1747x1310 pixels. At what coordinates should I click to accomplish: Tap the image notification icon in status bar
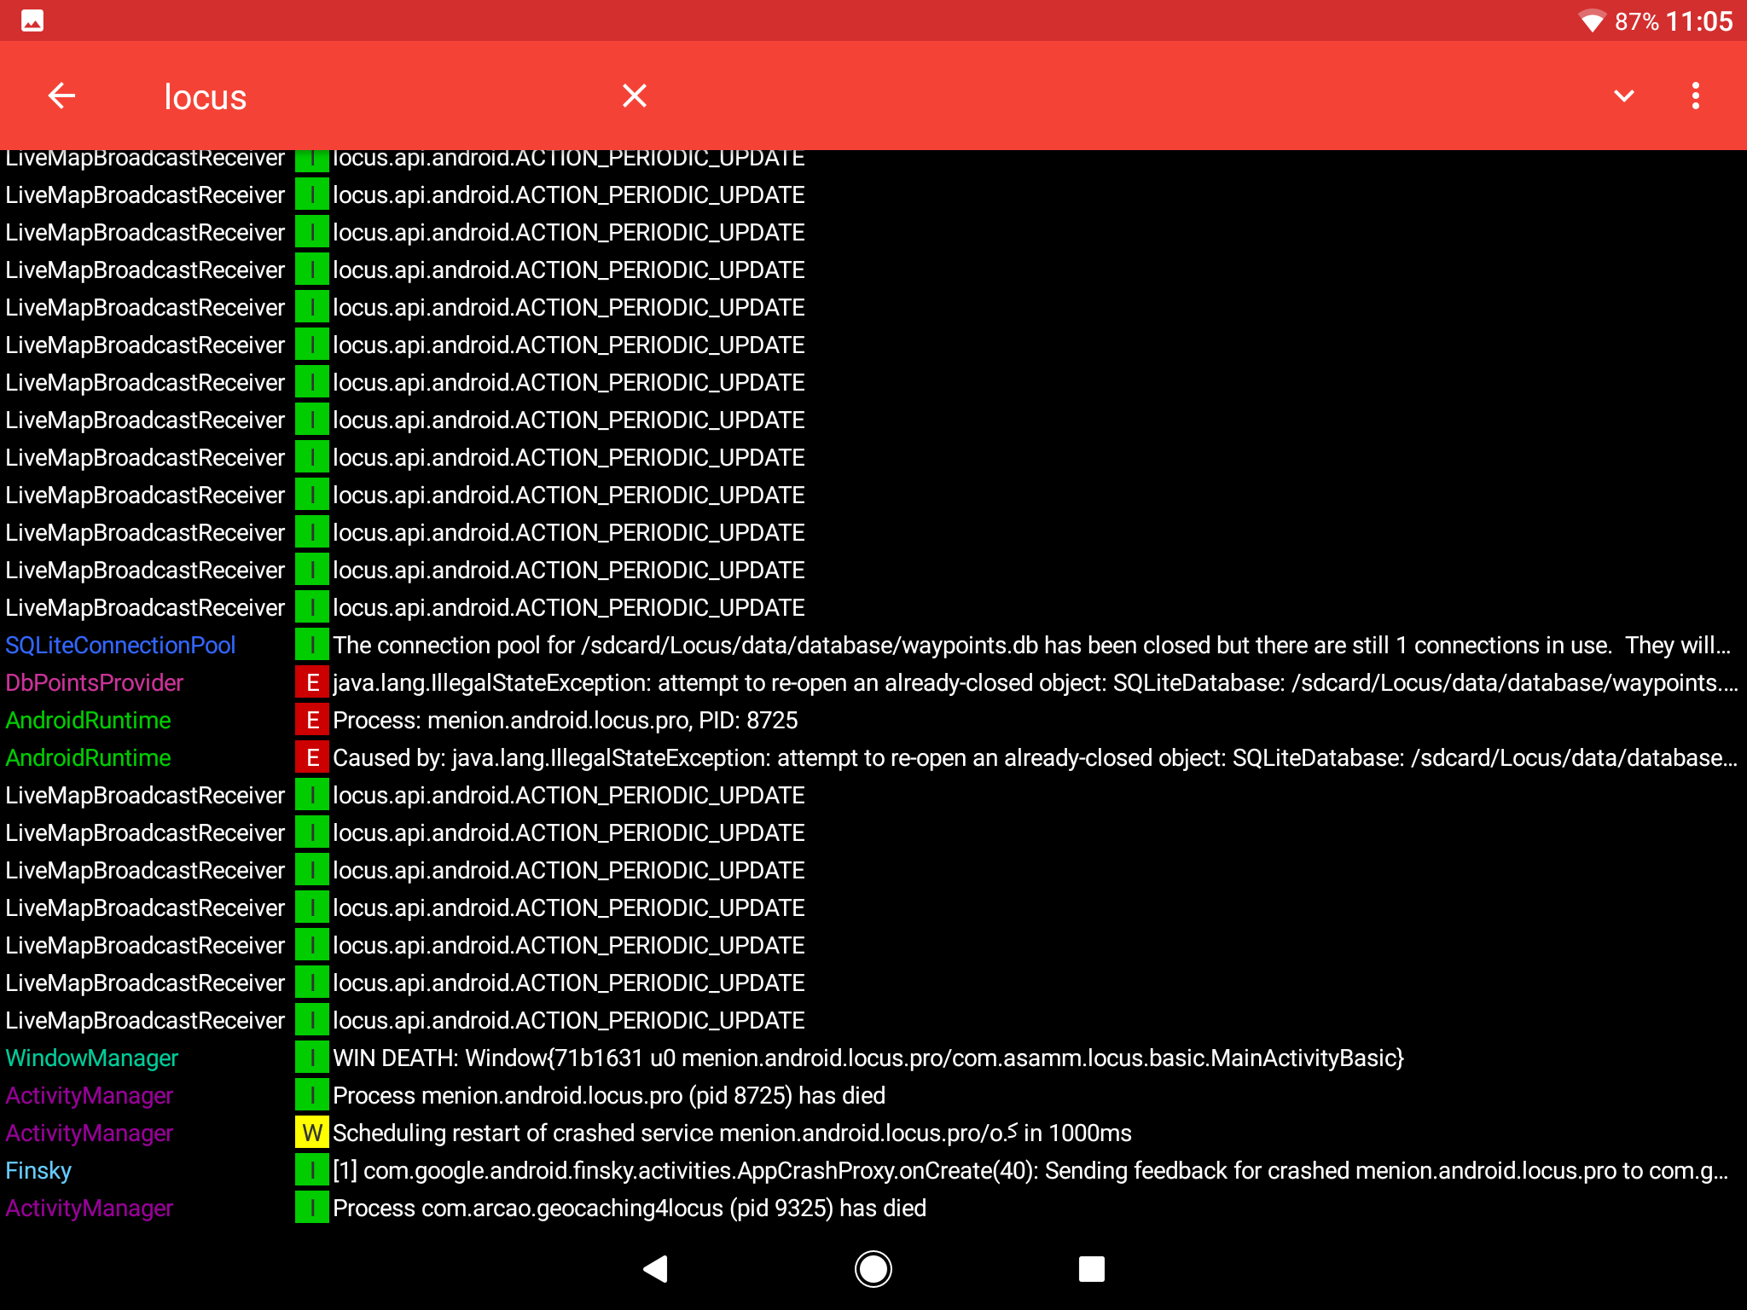point(32,20)
